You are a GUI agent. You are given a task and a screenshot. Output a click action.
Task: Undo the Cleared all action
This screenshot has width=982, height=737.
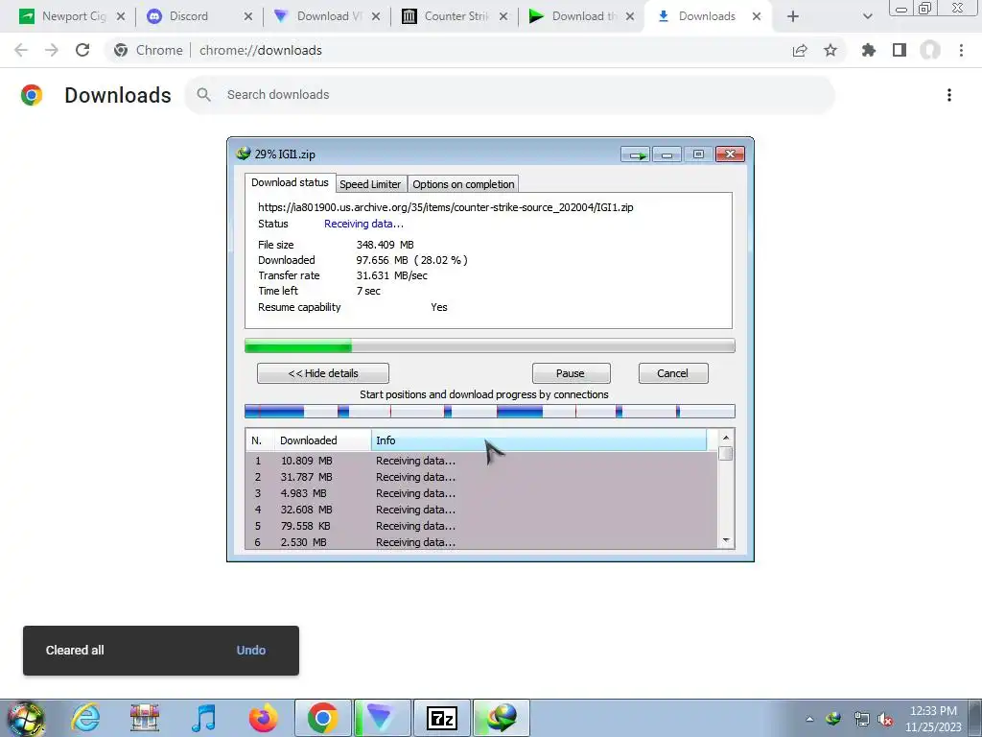251,650
